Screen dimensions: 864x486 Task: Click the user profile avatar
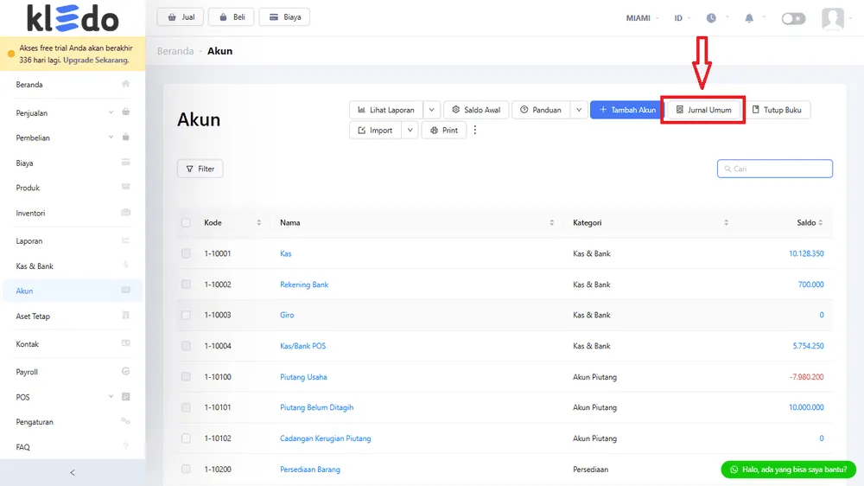[833, 18]
